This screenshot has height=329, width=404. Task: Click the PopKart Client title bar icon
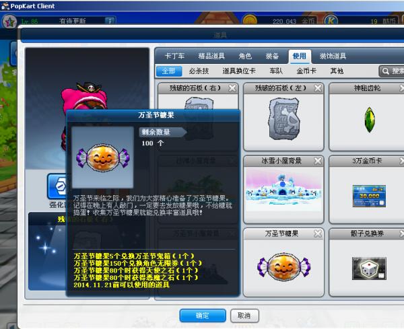[x=5, y=5]
